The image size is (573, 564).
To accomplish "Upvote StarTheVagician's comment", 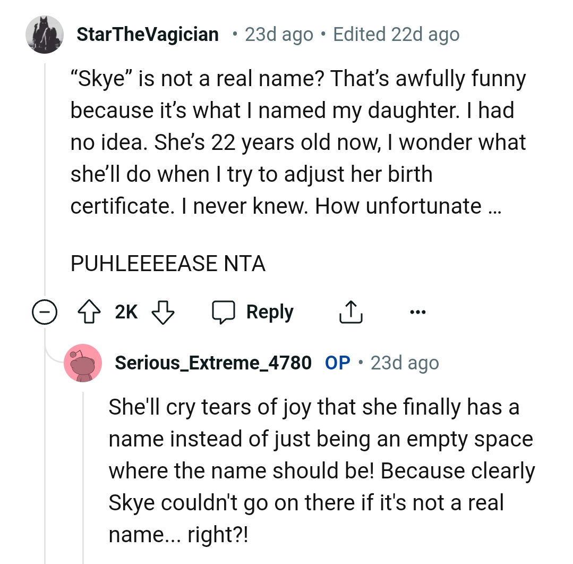I will point(90,312).
